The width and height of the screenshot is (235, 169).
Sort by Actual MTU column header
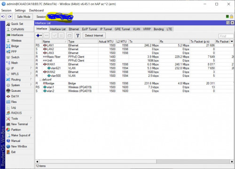(107, 42)
